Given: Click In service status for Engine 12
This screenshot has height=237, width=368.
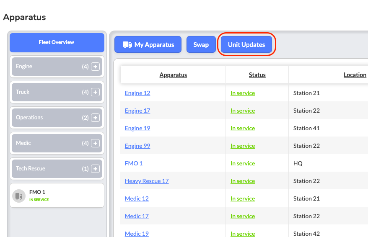Looking at the screenshot, I should click(x=243, y=93).
